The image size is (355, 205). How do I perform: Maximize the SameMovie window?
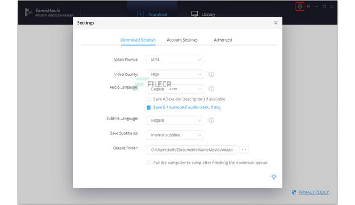324,6
